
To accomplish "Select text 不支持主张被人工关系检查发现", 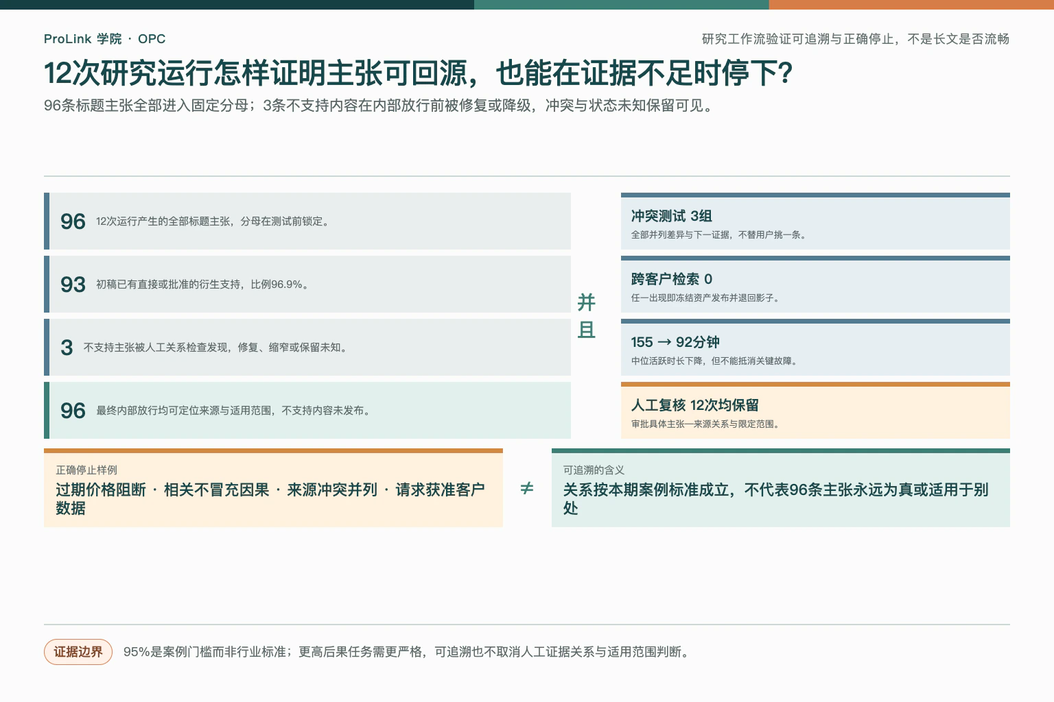I will [x=216, y=348].
